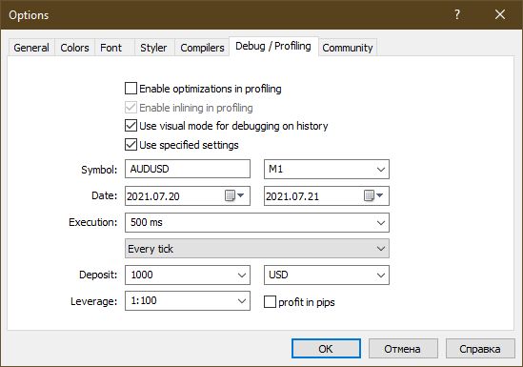Screen dimensions: 523x367
Task: Expand the Execution 500 ms dropdown
Action: pyautogui.click(x=257, y=222)
